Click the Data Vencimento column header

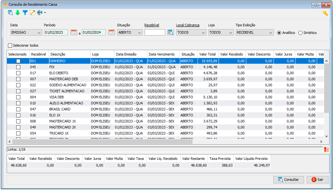click(x=161, y=54)
